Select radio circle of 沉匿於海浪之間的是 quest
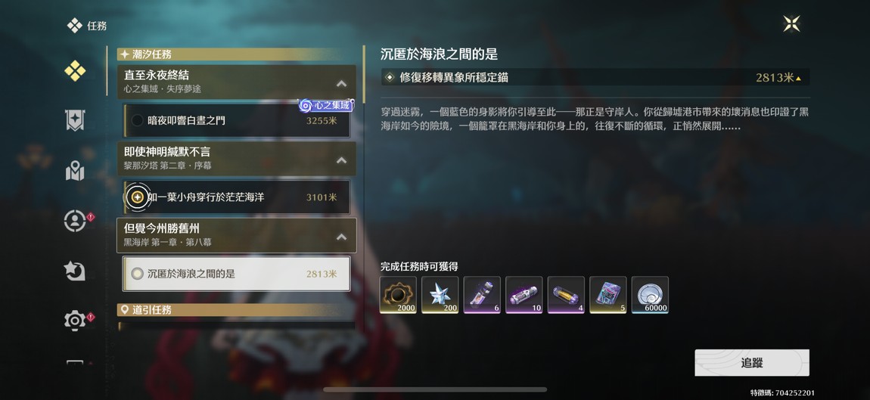Screen dimensions: 870x400 137,274
